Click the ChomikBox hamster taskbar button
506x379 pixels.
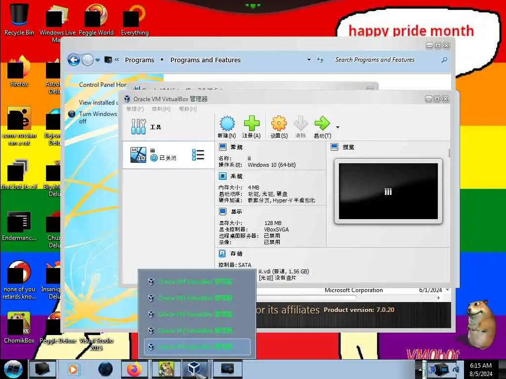(166, 369)
